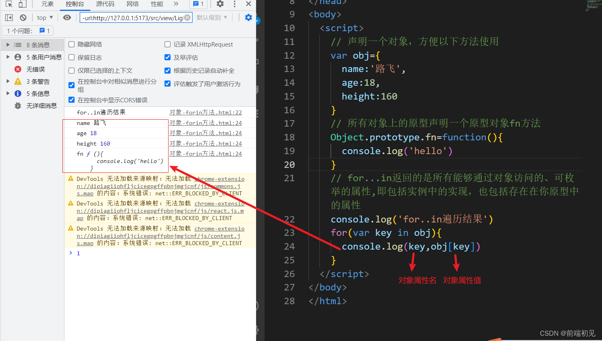602x341 pixels.
Task: Click the yellow warning triangle in sidebar
Action: tap(18, 81)
